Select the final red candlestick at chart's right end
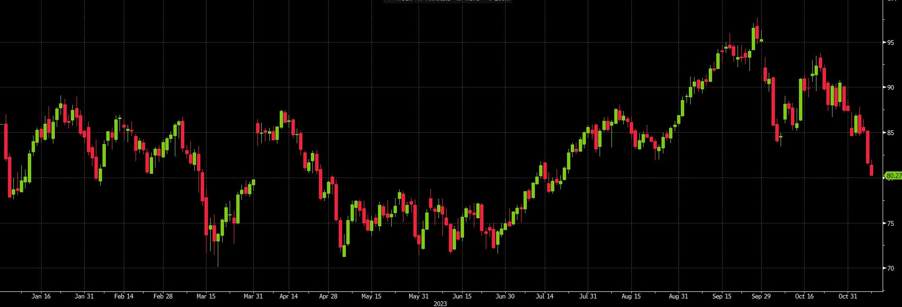This screenshot has height=307, width=902. tap(872, 170)
